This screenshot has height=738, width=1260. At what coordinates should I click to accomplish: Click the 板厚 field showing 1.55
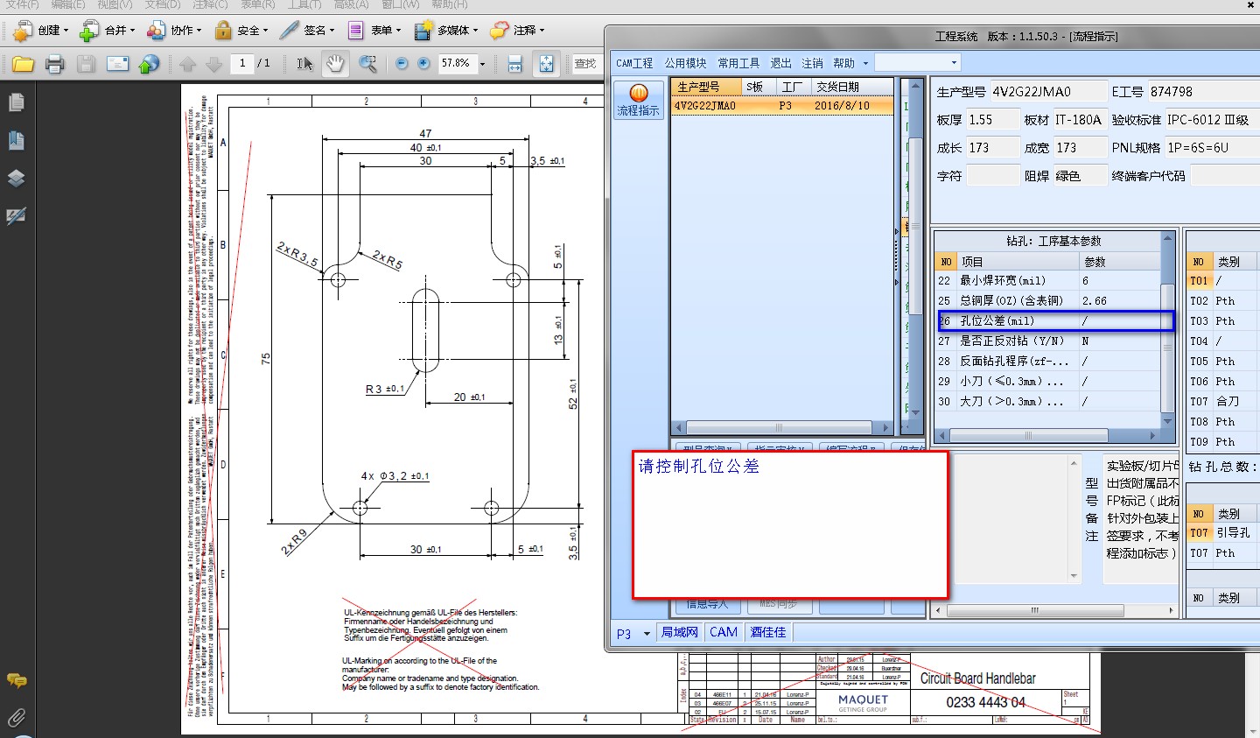992,120
